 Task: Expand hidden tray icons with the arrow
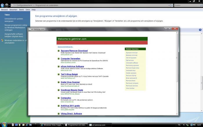[x=184, y=125]
